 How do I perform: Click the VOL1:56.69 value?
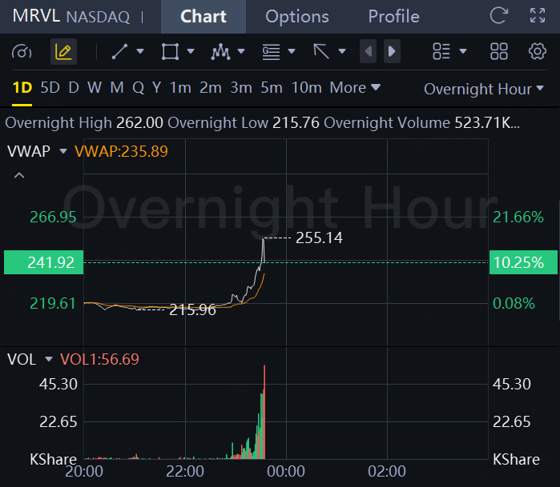pos(99,359)
